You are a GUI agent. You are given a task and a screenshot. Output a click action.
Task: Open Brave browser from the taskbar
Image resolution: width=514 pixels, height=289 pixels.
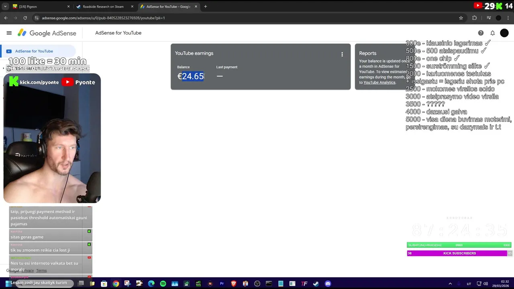pyautogui.click(x=234, y=284)
